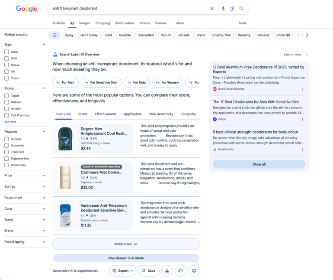Check the Gel type filter

[6, 72]
